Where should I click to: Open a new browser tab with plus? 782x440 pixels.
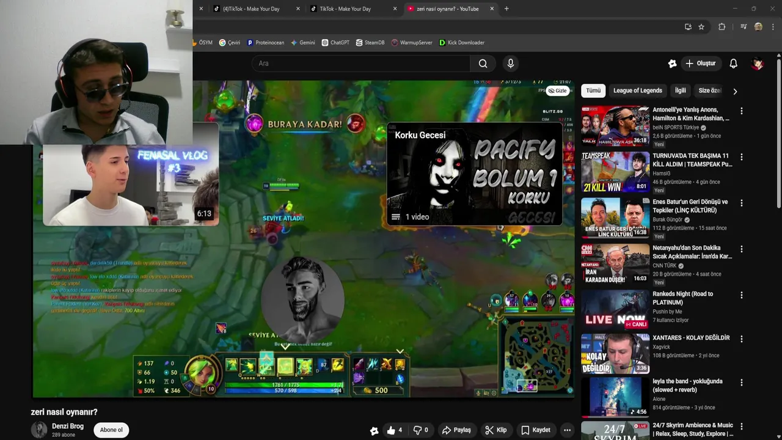click(506, 9)
